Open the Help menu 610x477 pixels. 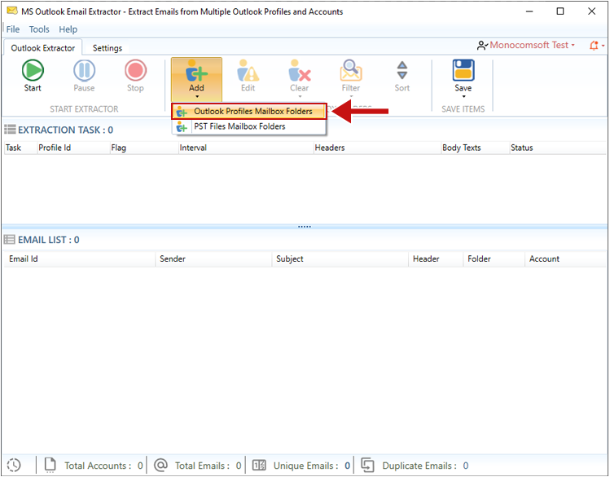tap(68, 29)
